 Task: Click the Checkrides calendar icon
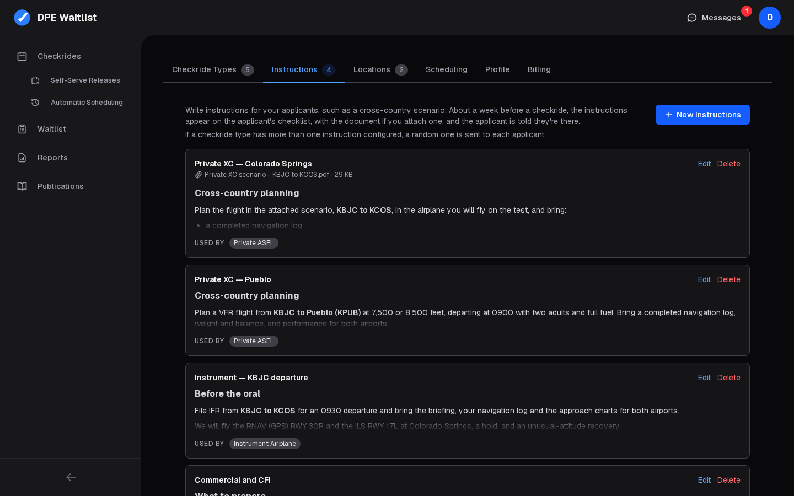click(22, 56)
